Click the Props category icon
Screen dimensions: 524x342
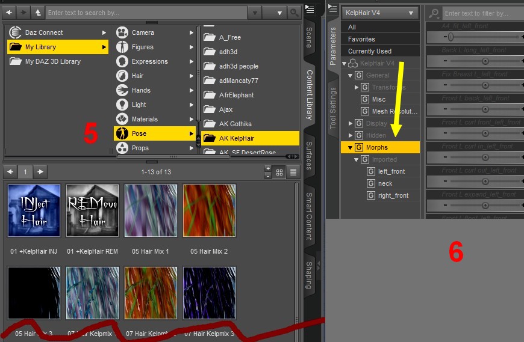pyautogui.click(x=122, y=148)
